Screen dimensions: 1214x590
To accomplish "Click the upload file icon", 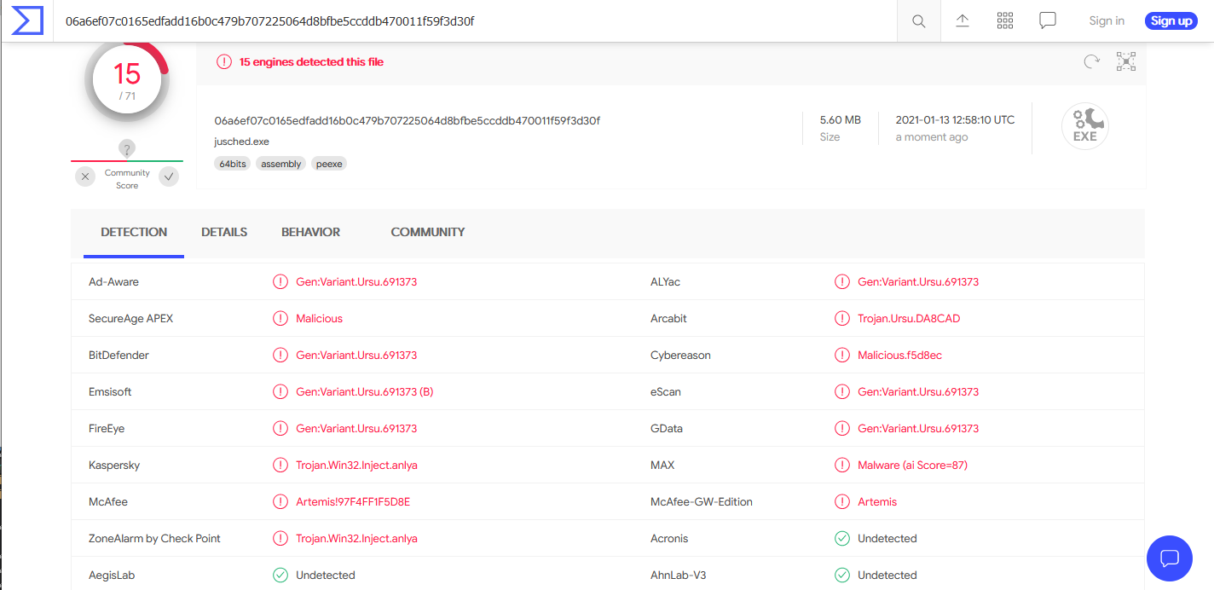I will [963, 20].
